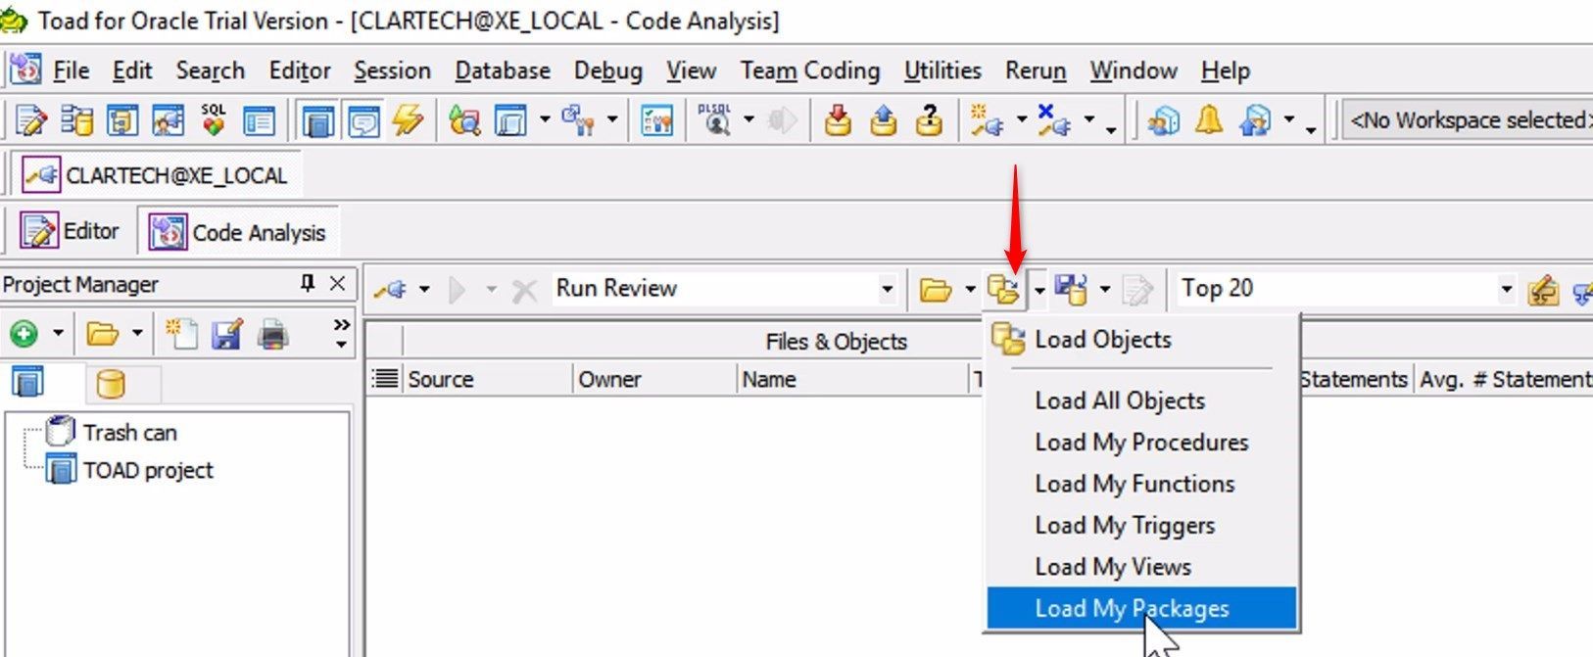Viewport: 1593px width, 657px height.
Task: Expand Project Manager toolbar overflow chevron
Action: (x=341, y=333)
